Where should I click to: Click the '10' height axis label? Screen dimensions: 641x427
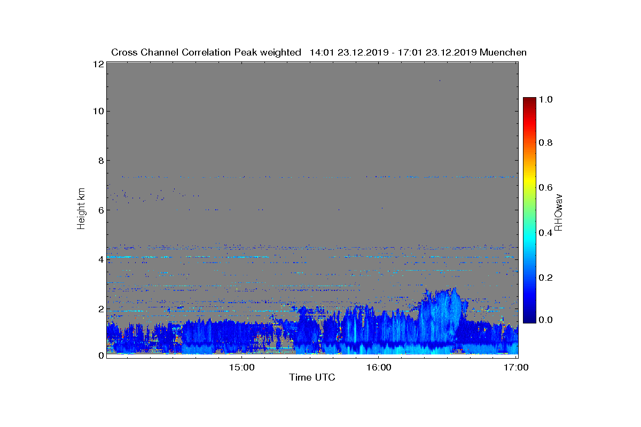click(x=97, y=111)
